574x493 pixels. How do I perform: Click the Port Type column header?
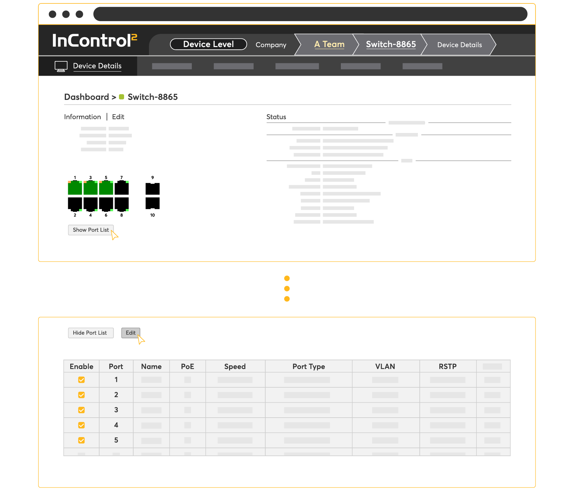tap(309, 367)
